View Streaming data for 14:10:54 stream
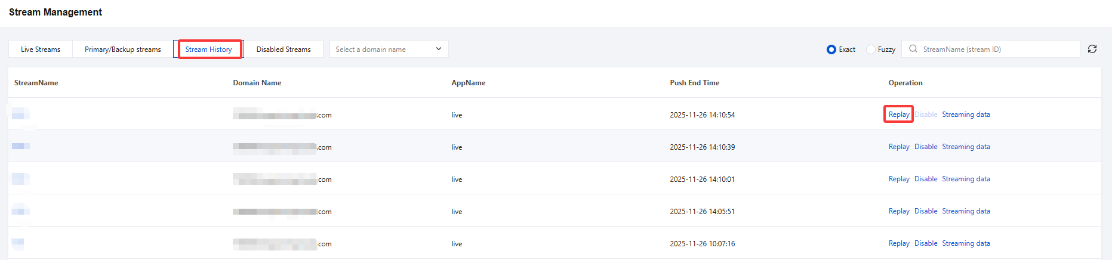Image resolution: width=1112 pixels, height=260 pixels. point(966,114)
